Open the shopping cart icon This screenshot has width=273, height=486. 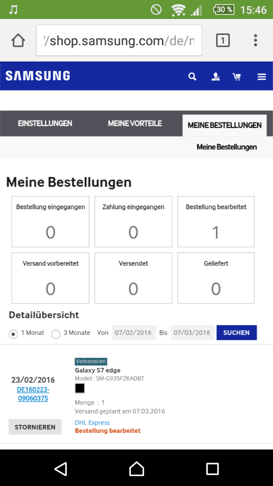pos(237,76)
